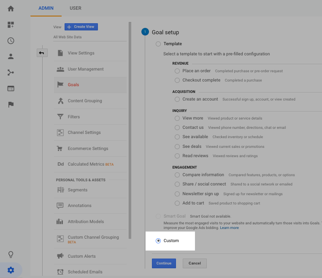Screen dimensions: 322x278
Task: Open the Home icon in left navigation
Action: [11, 8]
